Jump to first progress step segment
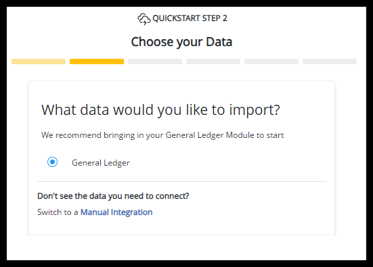 39,62
